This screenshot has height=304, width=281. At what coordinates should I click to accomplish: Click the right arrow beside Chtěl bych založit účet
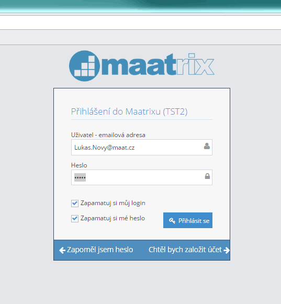click(226, 250)
